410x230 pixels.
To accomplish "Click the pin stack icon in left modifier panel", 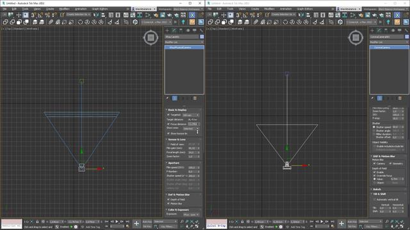I will pos(167,98).
